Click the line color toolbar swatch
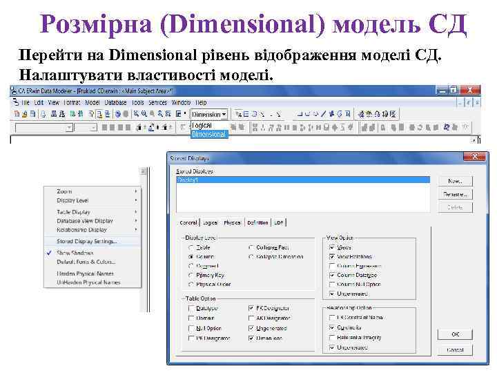The height and width of the screenshot is (373, 497). pyautogui.click(x=166, y=128)
